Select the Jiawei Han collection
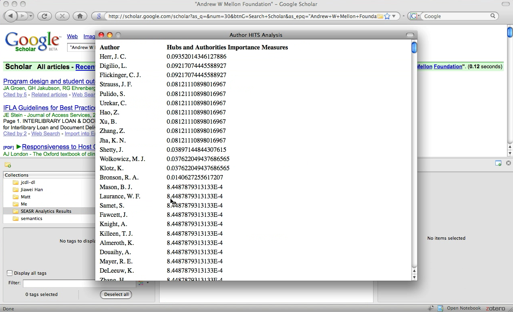This screenshot has height=312, width=513. (31, 190)
